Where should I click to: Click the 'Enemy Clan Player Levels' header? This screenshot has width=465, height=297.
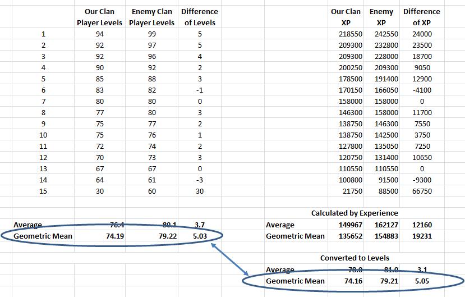151,17
